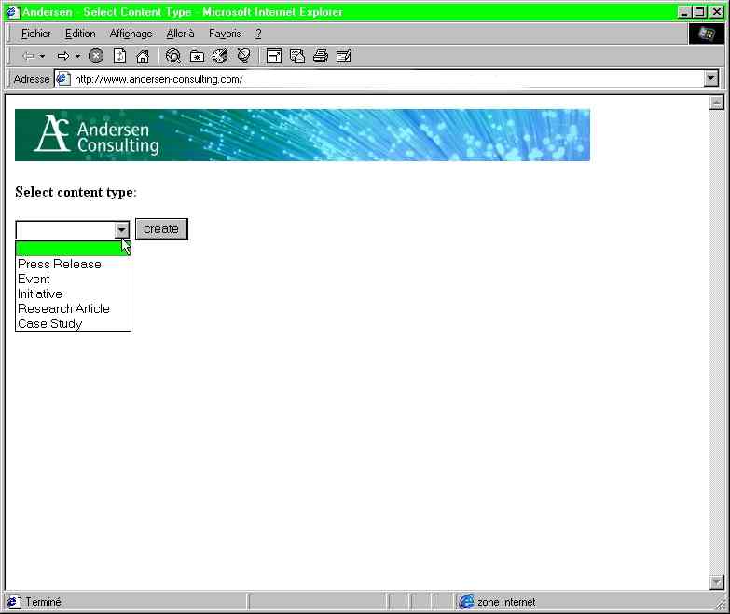Open the Edition menu
The height and width of the screenshot is (614, 730).
tap(80, 34)
